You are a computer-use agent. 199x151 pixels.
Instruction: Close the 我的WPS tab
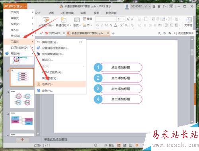pos(64,33)
